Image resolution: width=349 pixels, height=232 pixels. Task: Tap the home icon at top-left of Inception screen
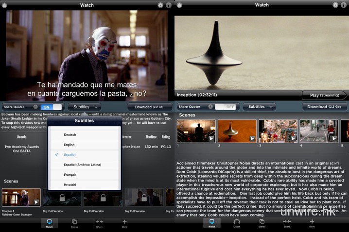tap(179, 5)
